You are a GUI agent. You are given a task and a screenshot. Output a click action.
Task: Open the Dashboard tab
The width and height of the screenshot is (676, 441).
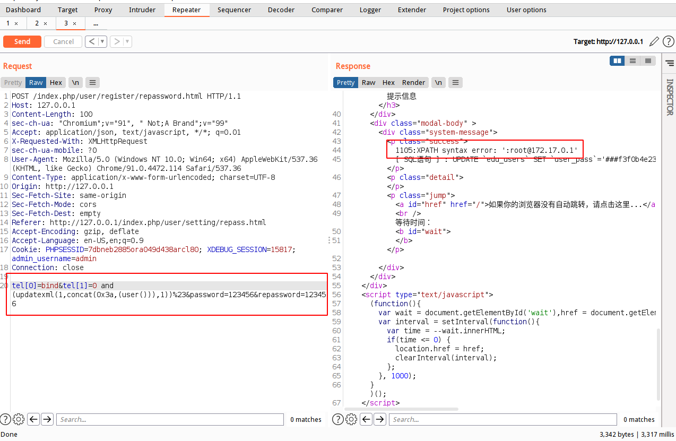point(23,10)
